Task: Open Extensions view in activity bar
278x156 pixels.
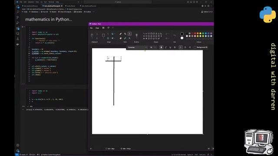Action: point(18,28)
